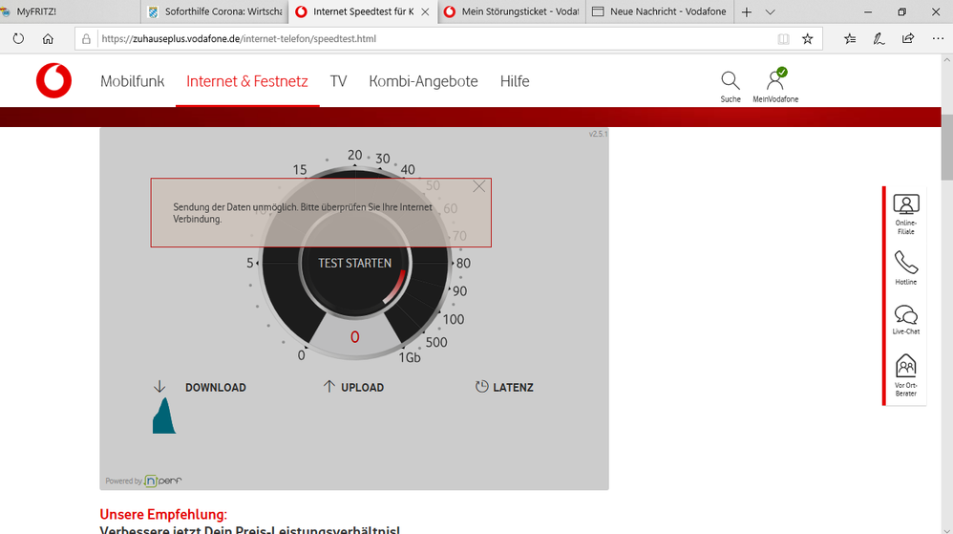Click the padlock site info icon

pos(86,39)
